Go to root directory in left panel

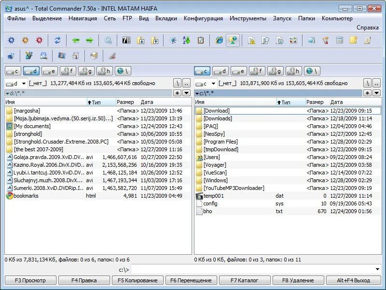(177, 83)
